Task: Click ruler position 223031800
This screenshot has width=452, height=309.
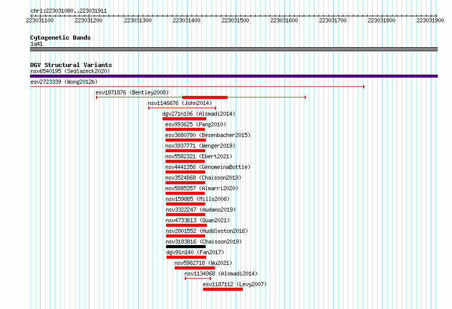Action: pos(382,20)
